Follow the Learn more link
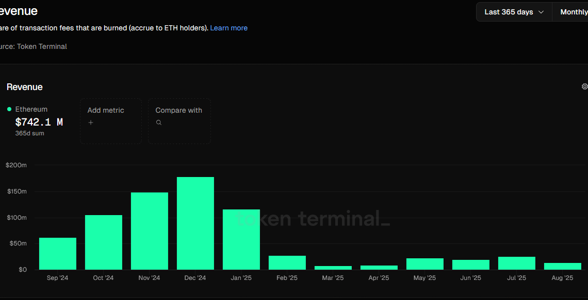This screenshot has width=588, height=300. pyautogui.click(x=228, y=28)
